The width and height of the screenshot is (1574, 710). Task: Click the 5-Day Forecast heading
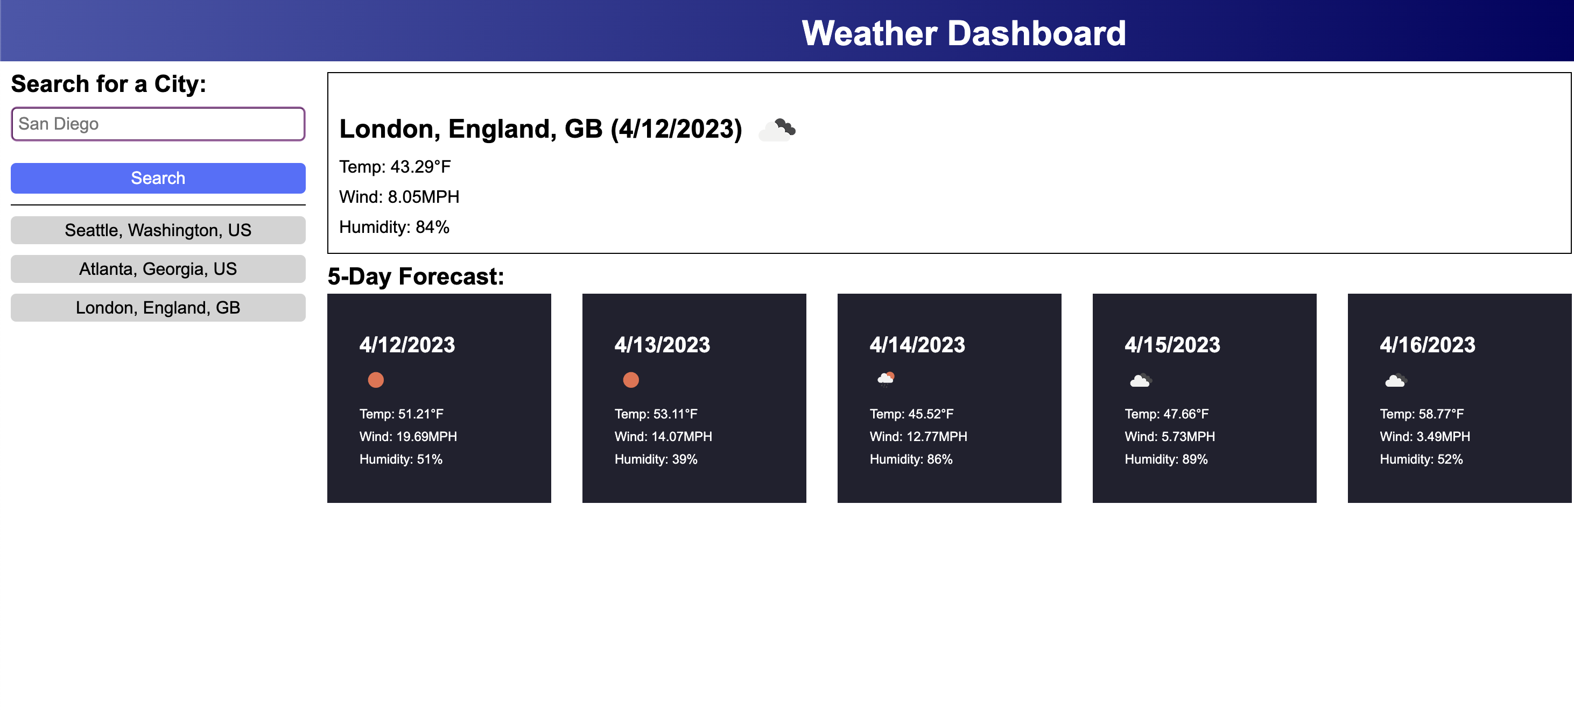tap(416, 276)
